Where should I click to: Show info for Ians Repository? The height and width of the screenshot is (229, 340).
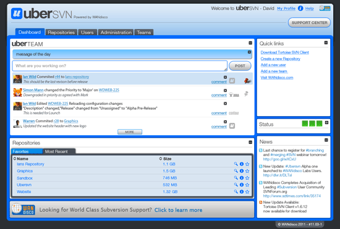(x=242, y=164)
